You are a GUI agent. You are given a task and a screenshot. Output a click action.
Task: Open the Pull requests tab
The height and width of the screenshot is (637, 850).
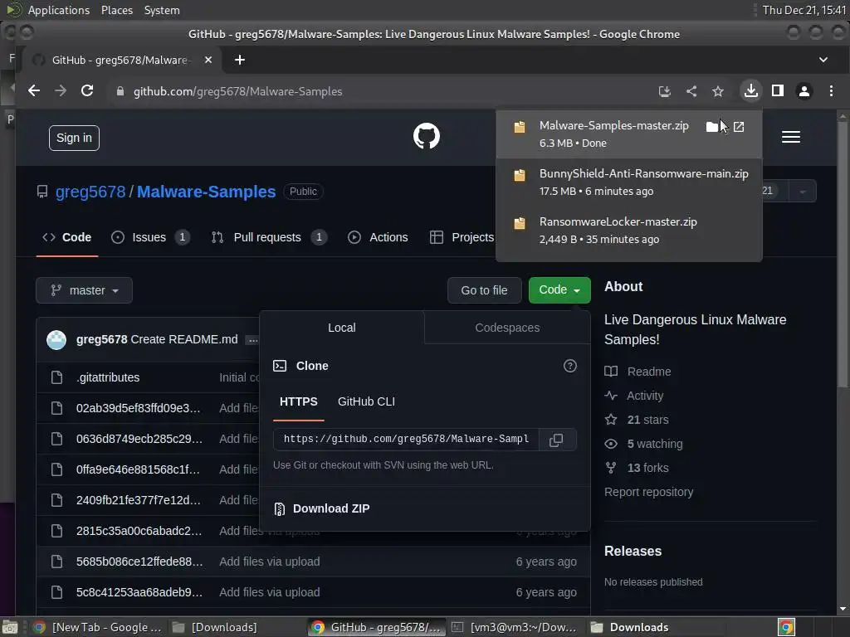269,237
